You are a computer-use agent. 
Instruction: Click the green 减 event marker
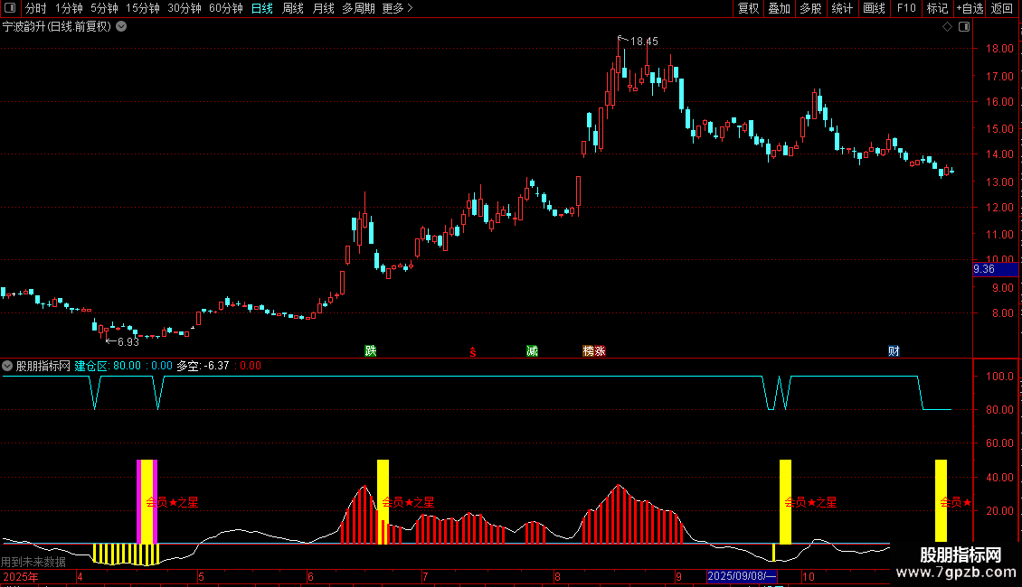coord(532,350)
